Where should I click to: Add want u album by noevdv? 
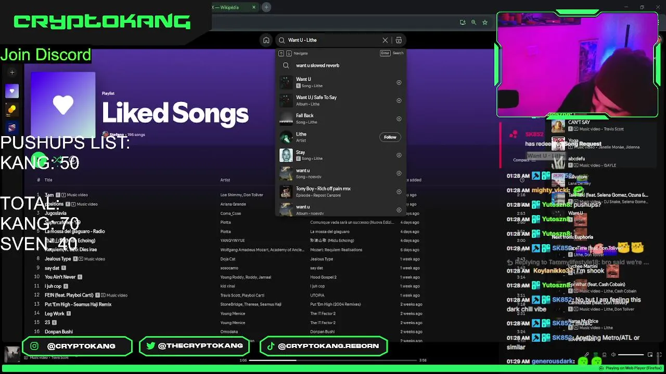click(399, 210)
